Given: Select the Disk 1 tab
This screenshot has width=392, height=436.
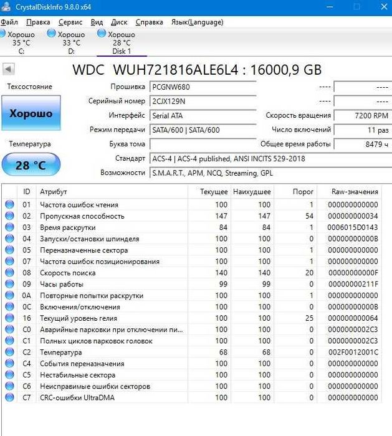Looking at the screenshot, I should (122, 42).
